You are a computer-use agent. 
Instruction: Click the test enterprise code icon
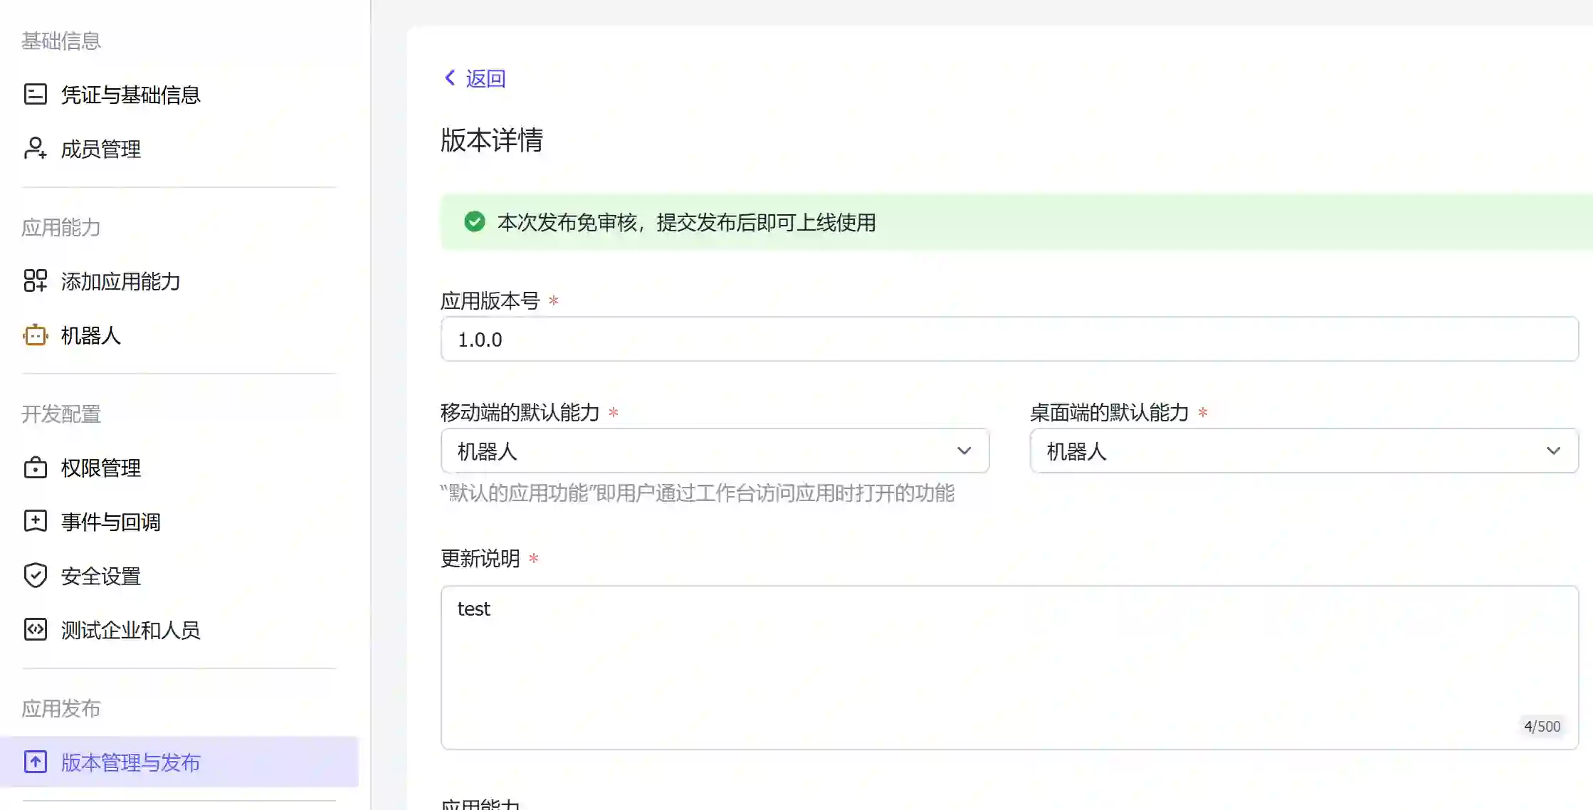[x=35, y=629]
